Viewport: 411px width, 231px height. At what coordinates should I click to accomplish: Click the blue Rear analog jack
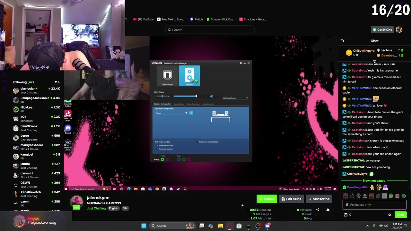tap(179, 159)
